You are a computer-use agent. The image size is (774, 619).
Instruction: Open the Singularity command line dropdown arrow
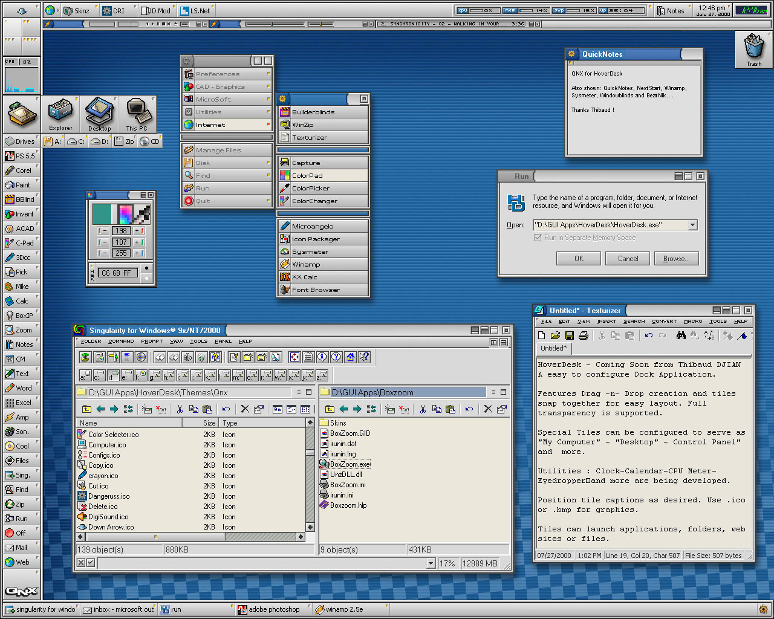tap(431, 563)
